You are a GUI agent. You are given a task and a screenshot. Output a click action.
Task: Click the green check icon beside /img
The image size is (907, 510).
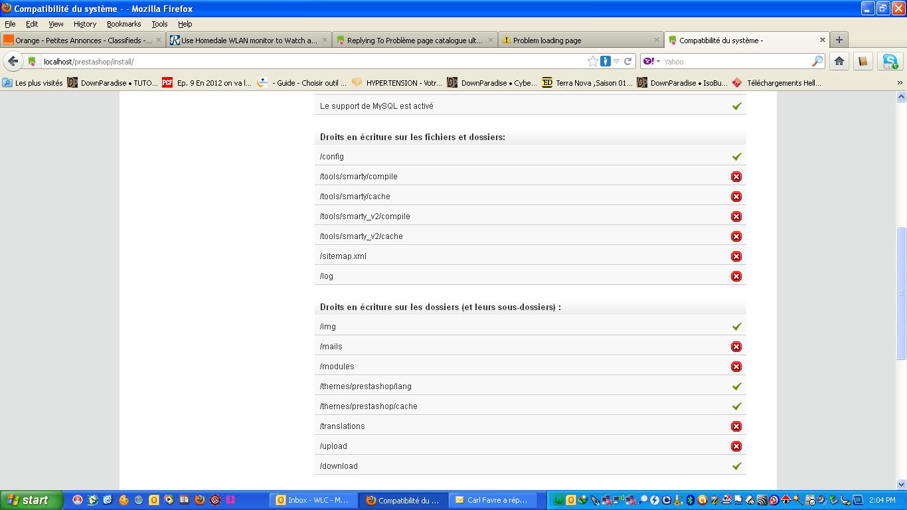tap(736, 327)
